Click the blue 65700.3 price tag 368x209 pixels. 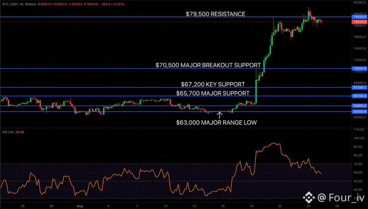tap(360, 96)
